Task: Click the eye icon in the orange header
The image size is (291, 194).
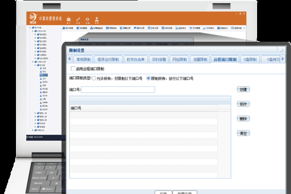Action: [87, 18]
